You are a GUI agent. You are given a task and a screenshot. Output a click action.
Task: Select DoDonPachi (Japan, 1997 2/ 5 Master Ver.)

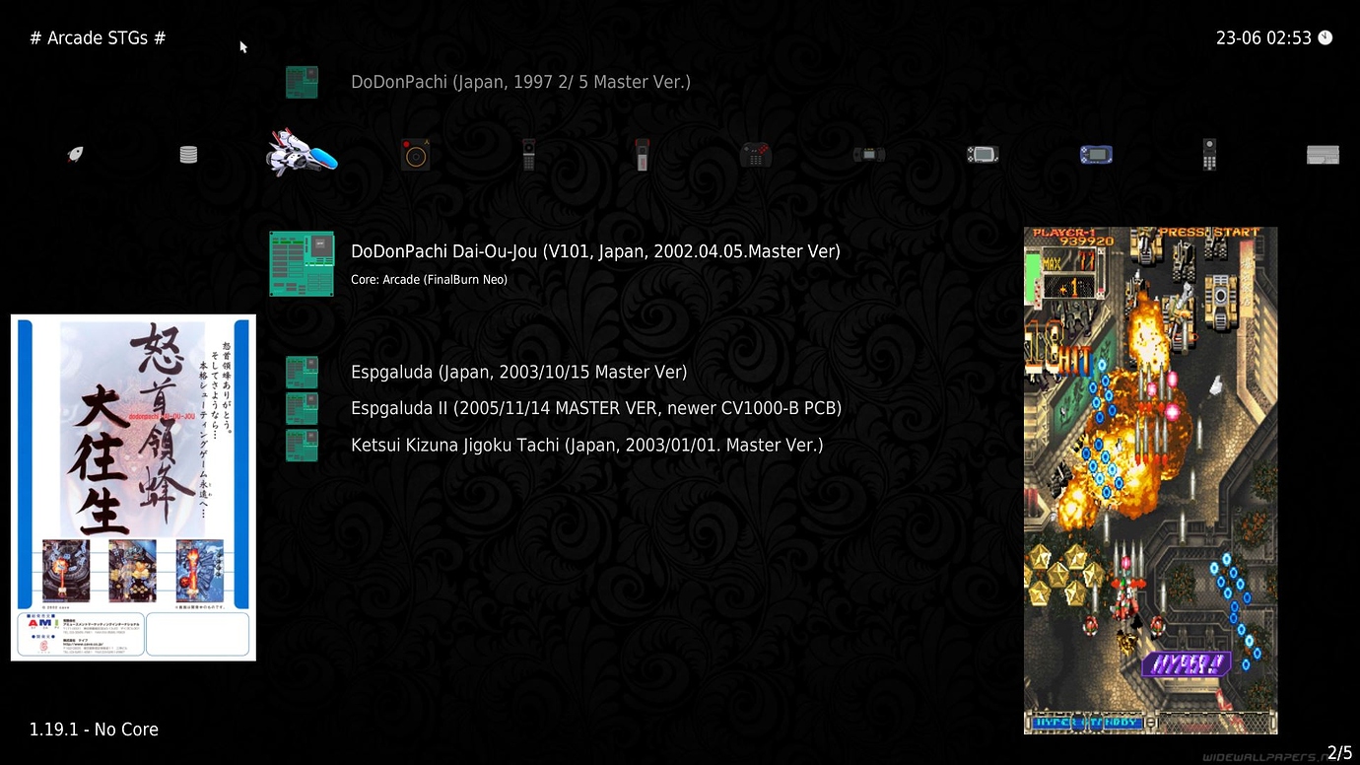[520, 82]
